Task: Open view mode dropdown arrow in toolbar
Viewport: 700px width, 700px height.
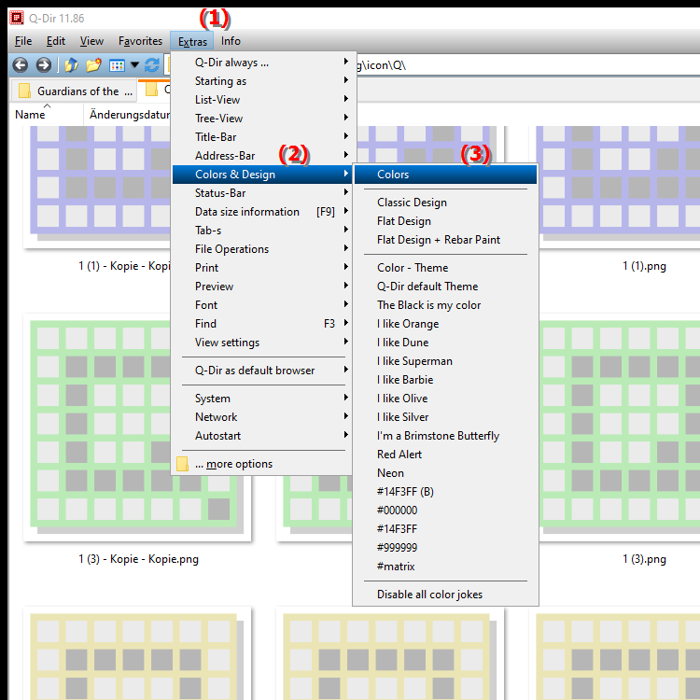Action: click(x=134, y=65)
